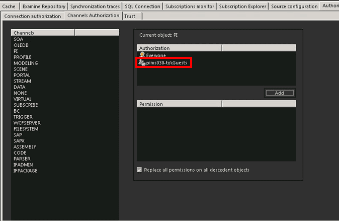Select the ASSEMBLY channel
This screenshot has width=339, height=221.
[25, 147]
